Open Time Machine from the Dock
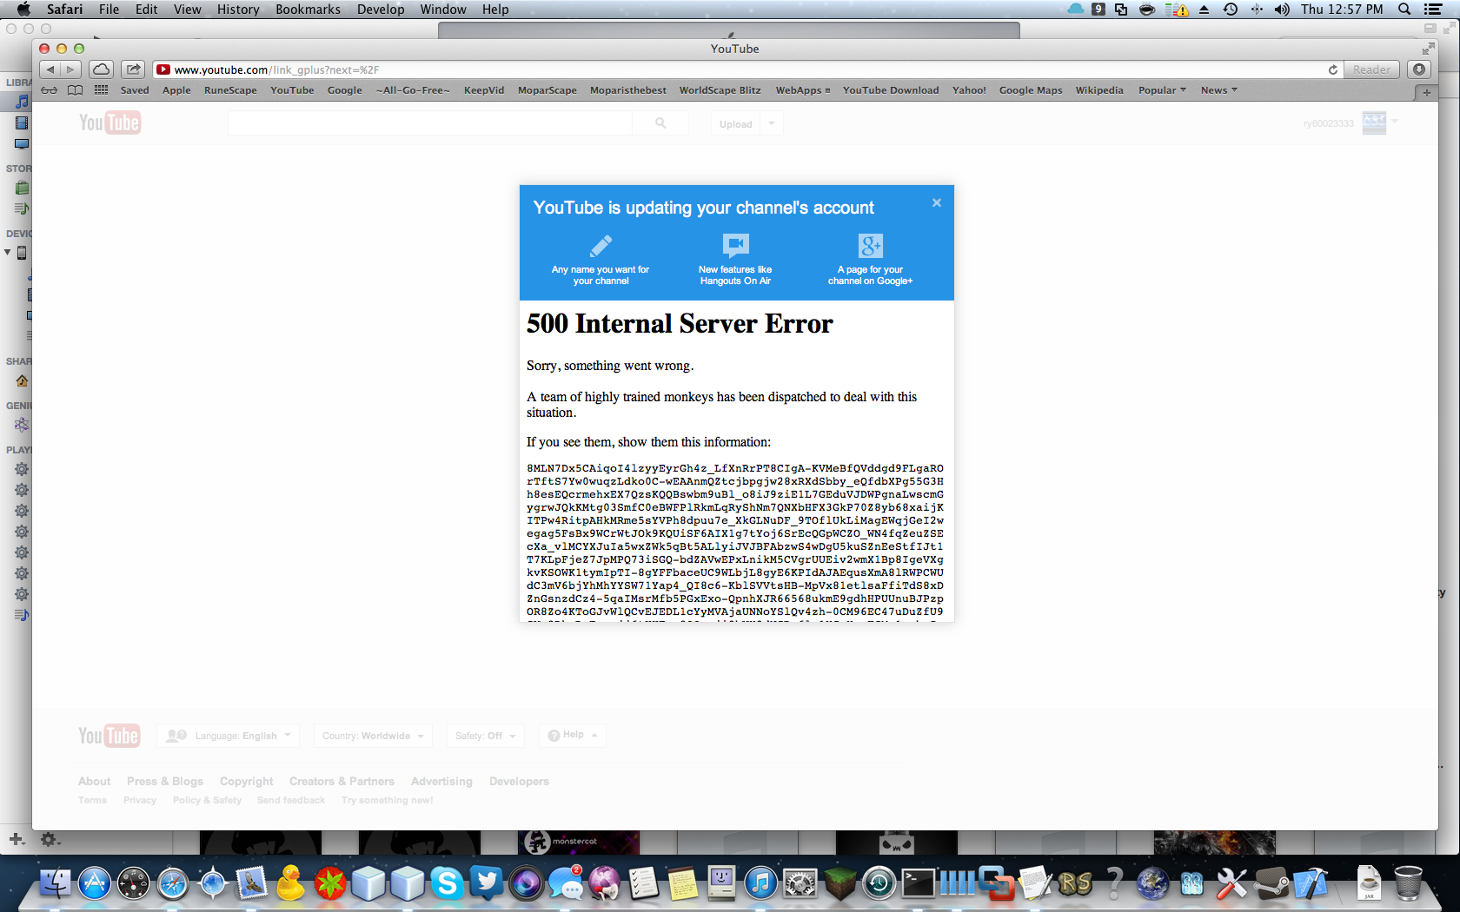The height and width of the screenshot is (912, 1460). 879,883
